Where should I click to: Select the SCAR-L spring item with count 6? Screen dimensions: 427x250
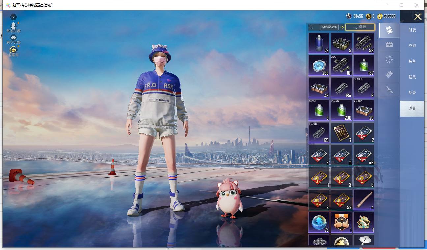pos(363,88)
